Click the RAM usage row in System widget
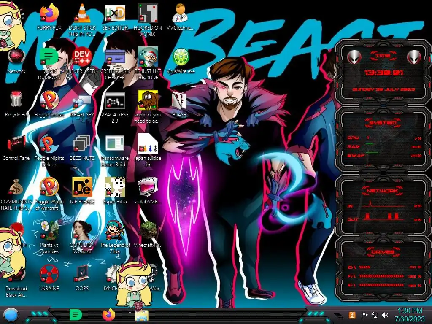The image size is (432, 324). click(x=385, y=147)
